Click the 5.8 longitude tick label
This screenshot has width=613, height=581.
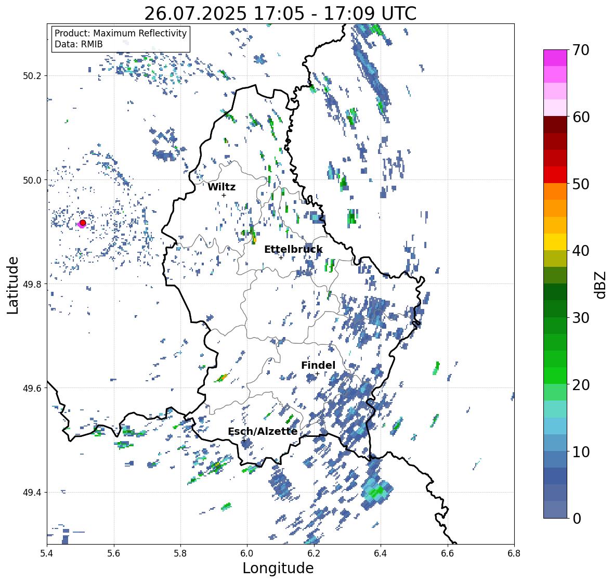click(x=180, y=553)
